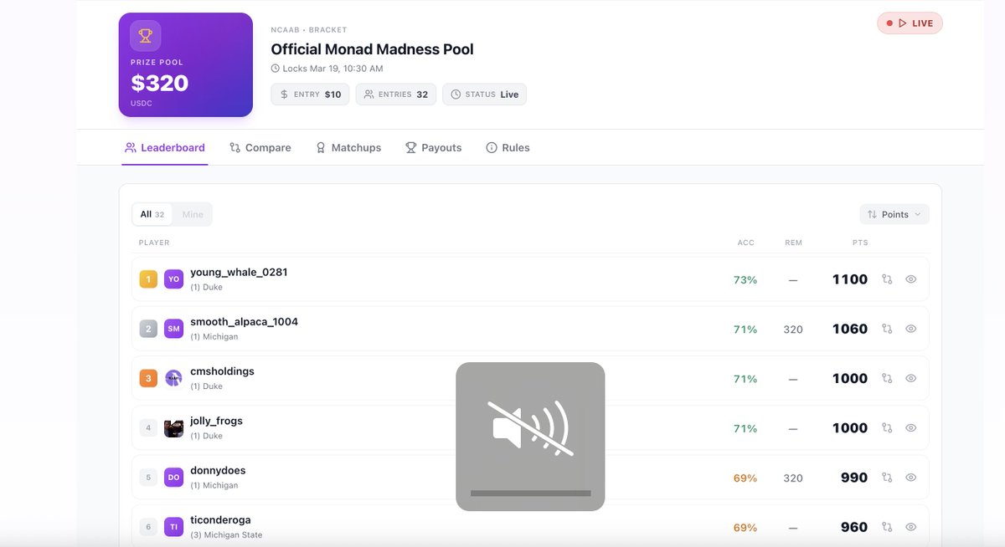Click the trophy icon on prize pool card

coord(145,36)
